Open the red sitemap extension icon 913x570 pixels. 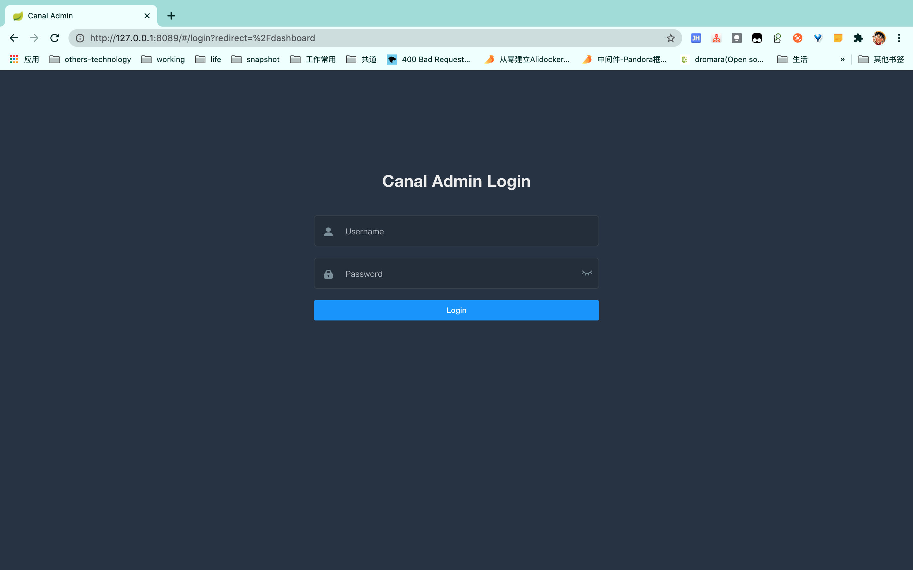click(x=716, y=38)
